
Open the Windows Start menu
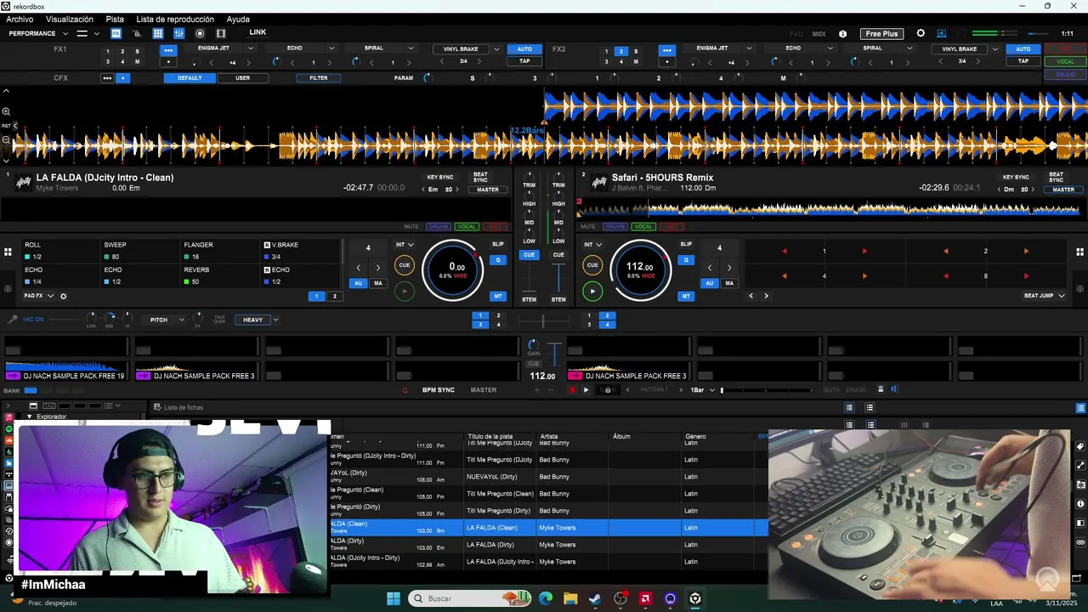click(394, 598)
